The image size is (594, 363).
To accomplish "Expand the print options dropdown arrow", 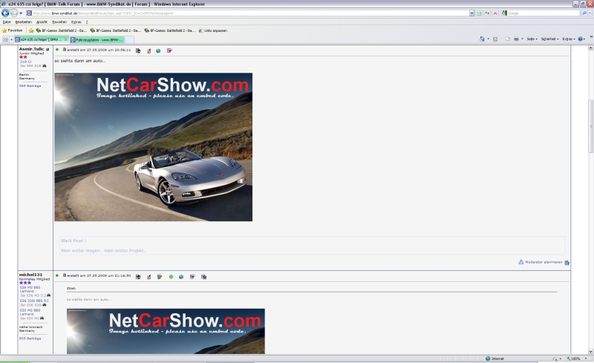I will point(522,39).
